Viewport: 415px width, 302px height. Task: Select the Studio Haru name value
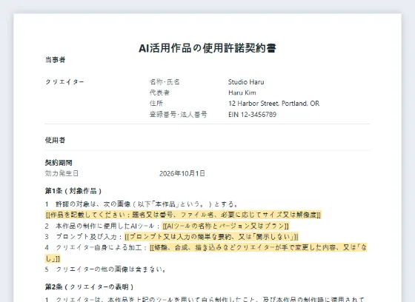pyautogui.click(x=246, y=82)
